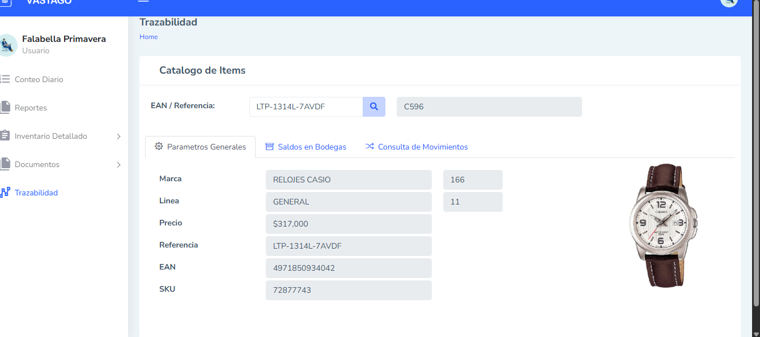Click the Falabella Primavera profile picture
760x337 pixels.
[7, 45]
